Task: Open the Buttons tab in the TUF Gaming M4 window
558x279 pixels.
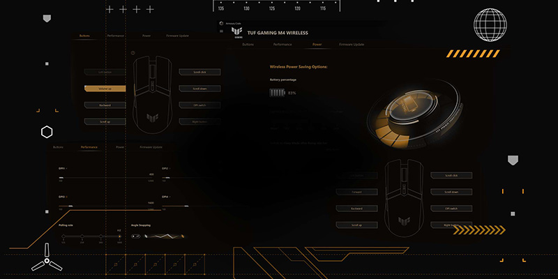Action: (x=248, y=45)
